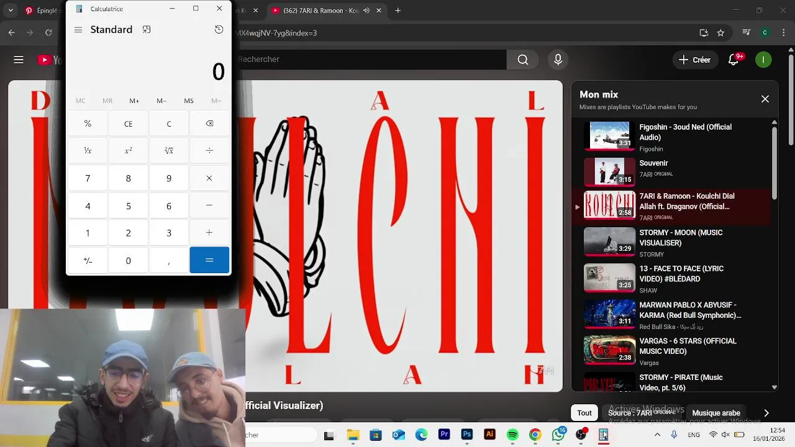Screen dimensions: 795x447
Task: Play STORMY - PIRATE from mix
Action: 672,382
